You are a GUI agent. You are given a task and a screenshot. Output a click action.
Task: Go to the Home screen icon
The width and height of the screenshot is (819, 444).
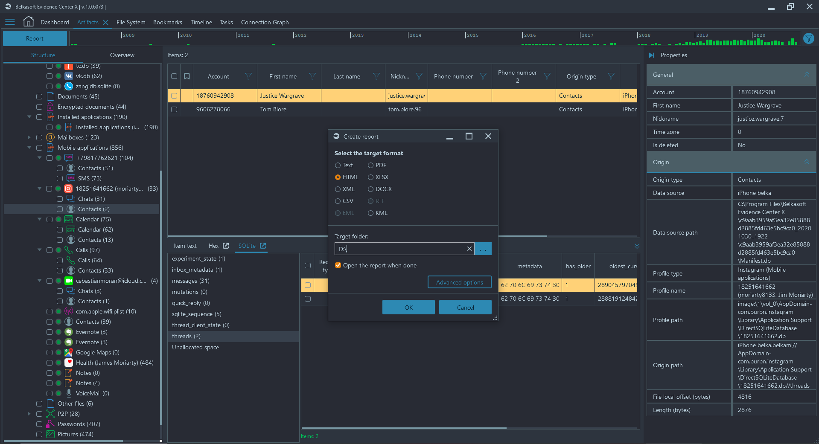click(29, 22)
